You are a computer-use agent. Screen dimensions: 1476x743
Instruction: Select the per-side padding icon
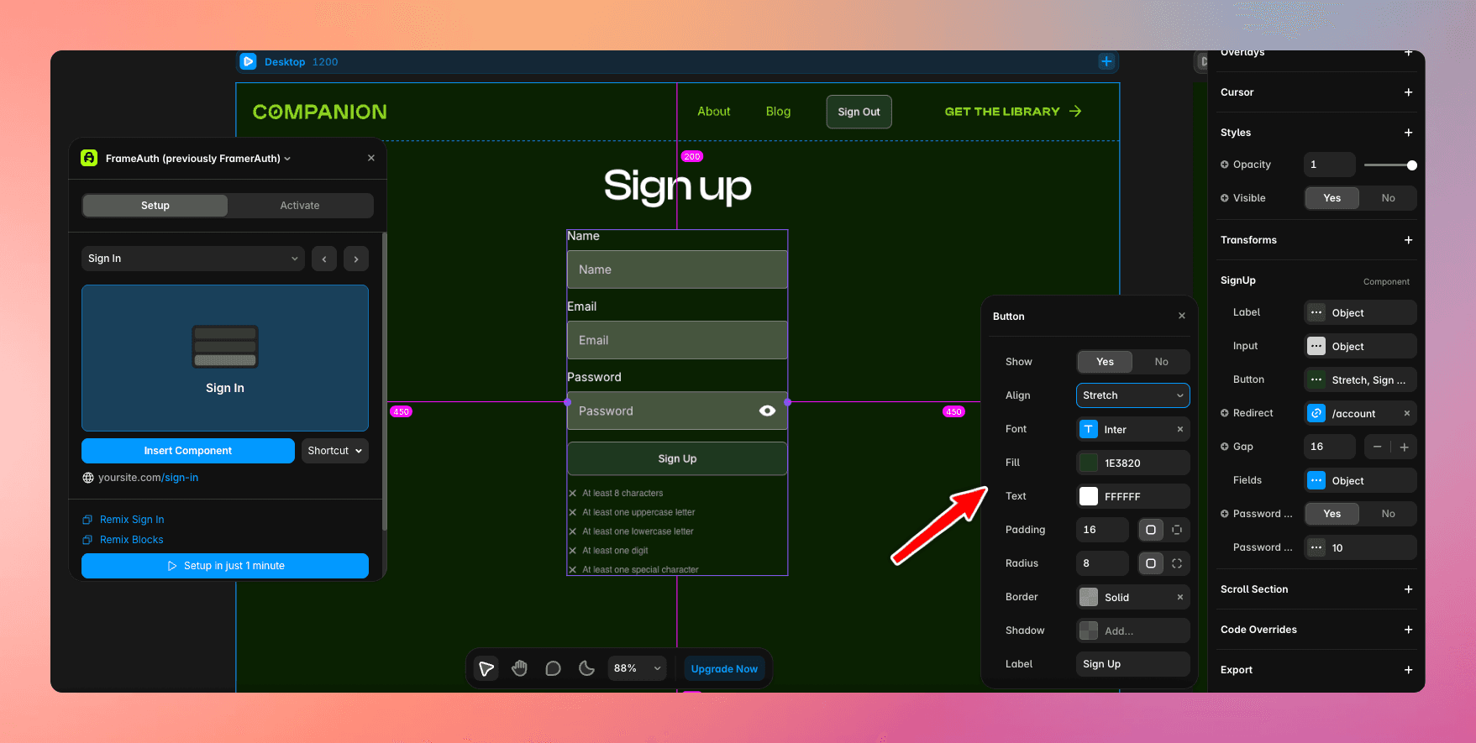point(1177,530)
